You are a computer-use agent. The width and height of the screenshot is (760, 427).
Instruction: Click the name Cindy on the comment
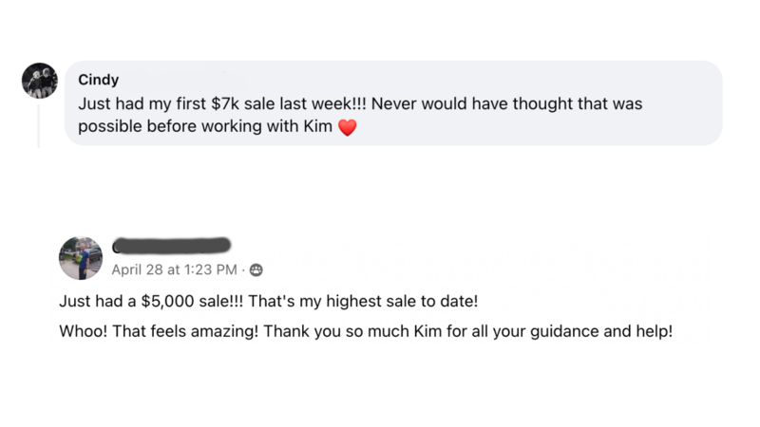pyautogui.click(x=99, y=80)
